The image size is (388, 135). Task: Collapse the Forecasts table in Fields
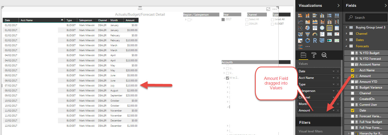click(x=347, y=46)
